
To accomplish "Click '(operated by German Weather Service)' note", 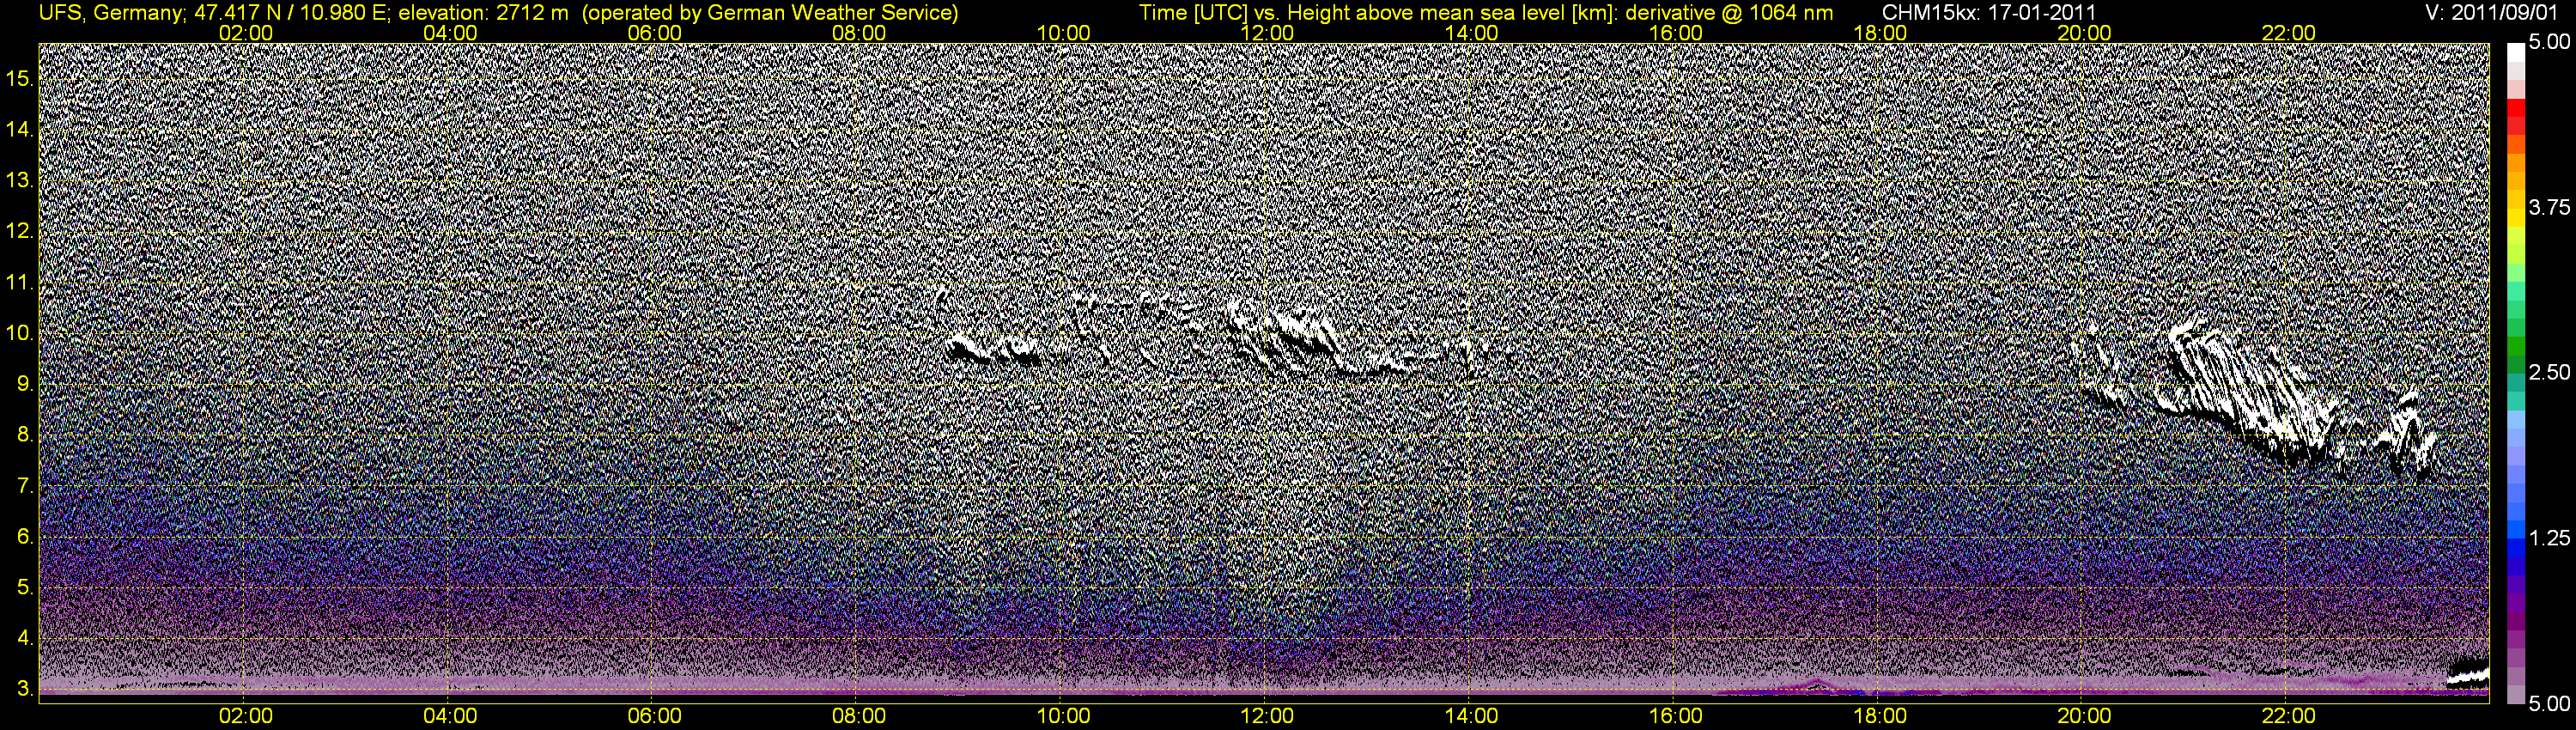I will coord(771,13).
